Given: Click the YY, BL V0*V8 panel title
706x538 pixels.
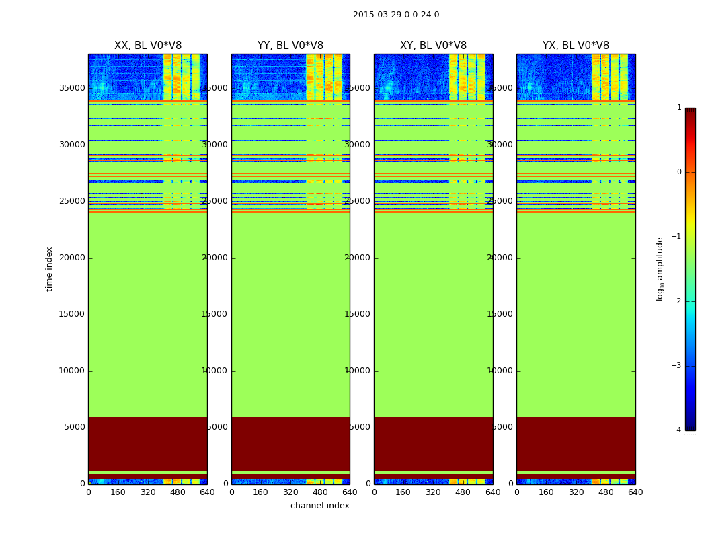Looking at the screenshot, I should tap(290, 46).
